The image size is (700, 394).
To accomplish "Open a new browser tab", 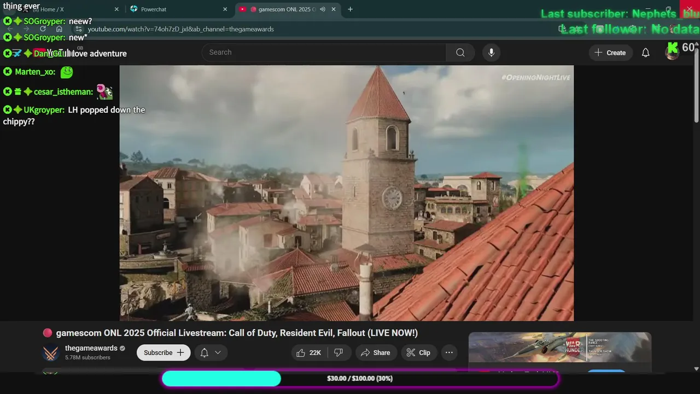I will coord(350,9).
